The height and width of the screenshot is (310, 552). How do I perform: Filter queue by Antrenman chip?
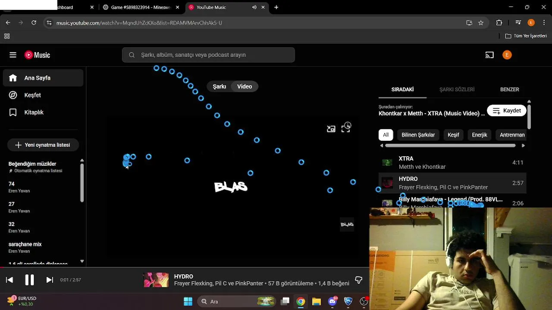pyautogui.click(x=512, y=135)
